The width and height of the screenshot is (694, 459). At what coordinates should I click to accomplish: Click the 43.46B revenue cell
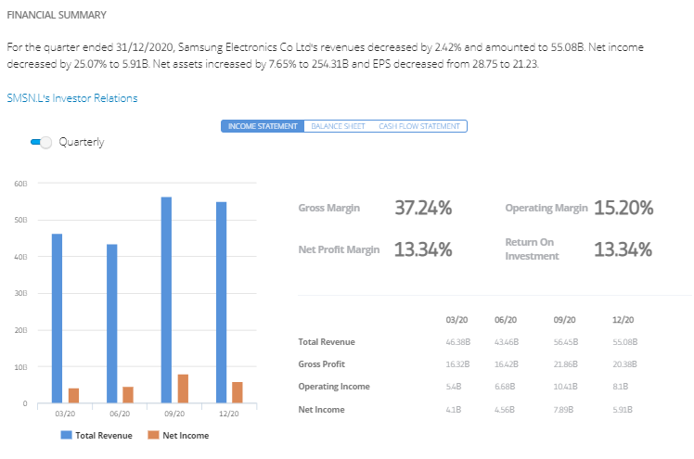click(x=507, y=342)
